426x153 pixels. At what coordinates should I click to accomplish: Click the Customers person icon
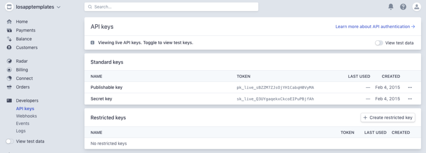[9, 47]
